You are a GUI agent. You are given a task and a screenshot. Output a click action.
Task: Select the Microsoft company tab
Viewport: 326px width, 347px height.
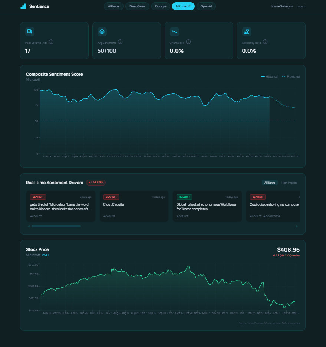coord(183,6)
